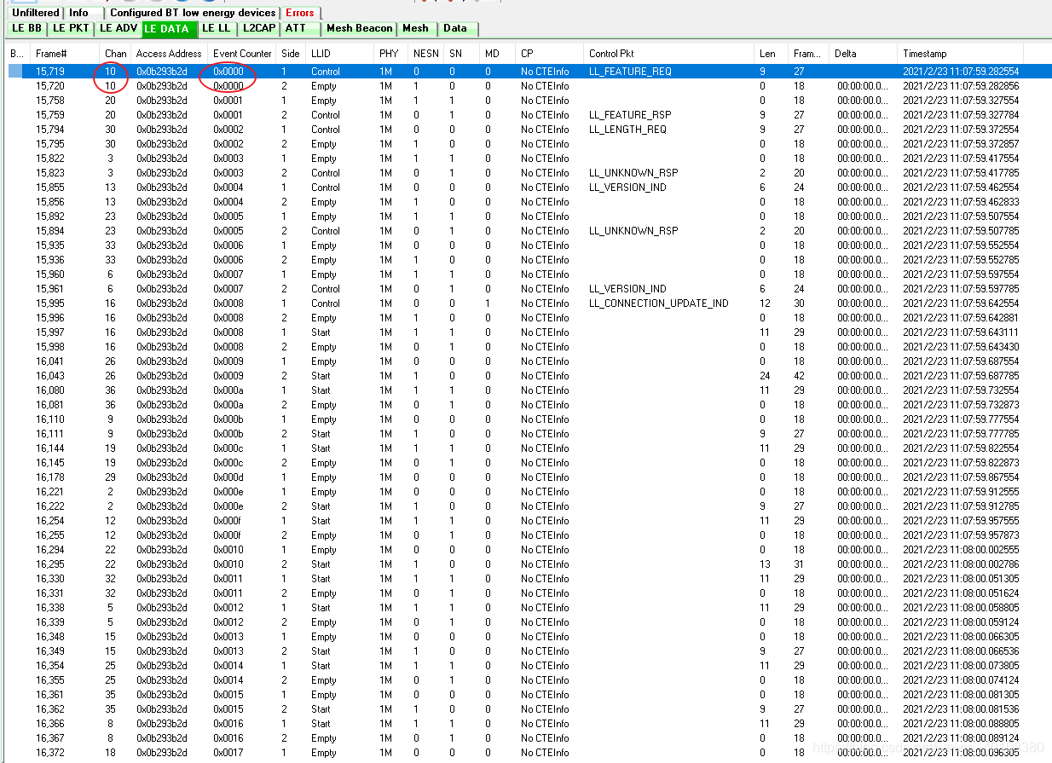Screen dimensions: 1052x763
Task: Select frame number 16,144
Action: point(49,448)
